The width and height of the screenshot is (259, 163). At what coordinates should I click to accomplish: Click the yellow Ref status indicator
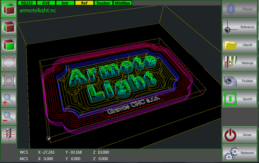[x=84, y=3]
